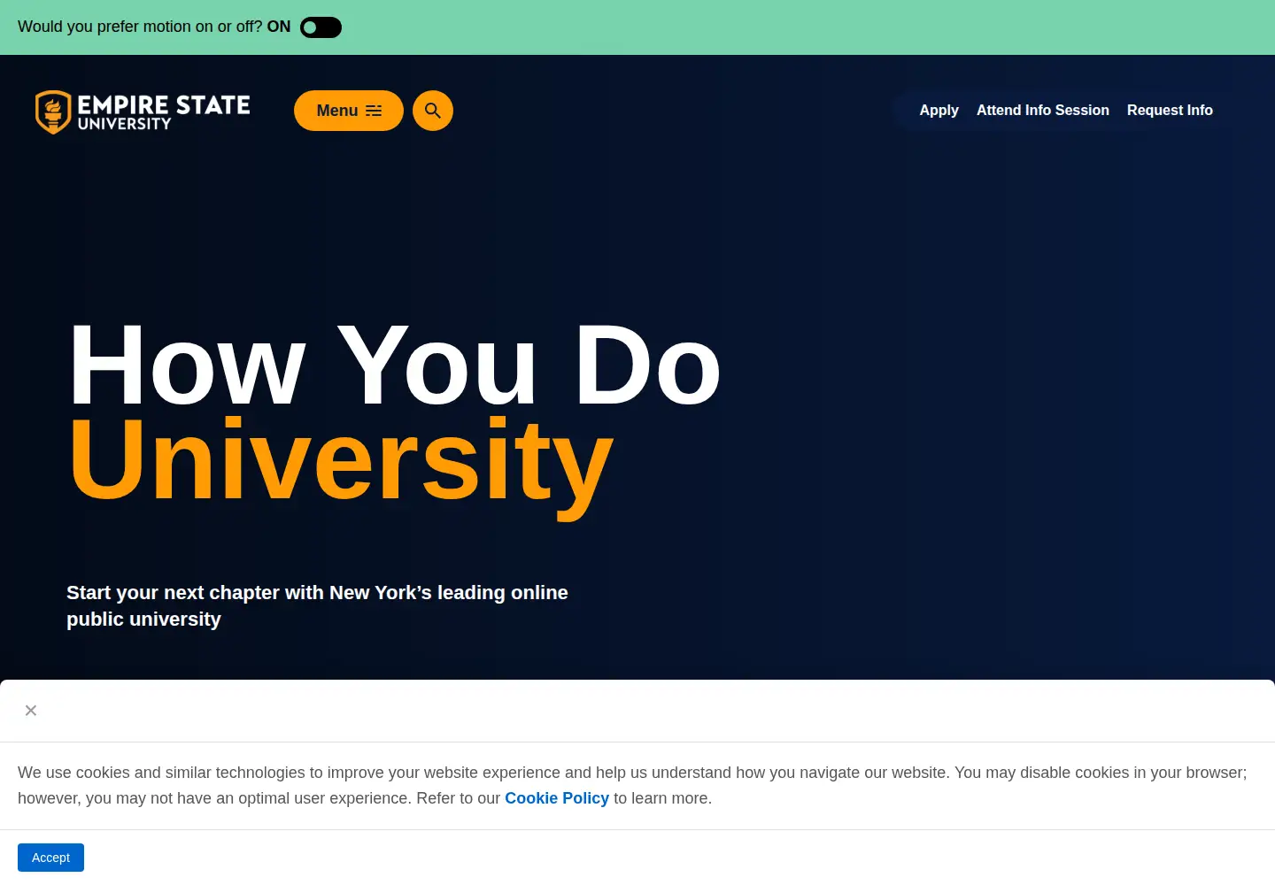
Task: Accept cookies with the Accept button
Action: (x=50, y=858)
